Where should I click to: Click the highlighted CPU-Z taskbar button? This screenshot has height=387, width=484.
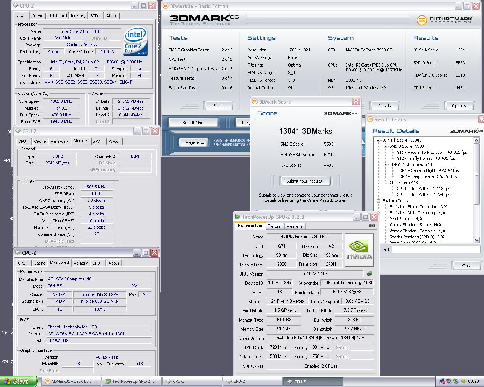click(313, 382)
